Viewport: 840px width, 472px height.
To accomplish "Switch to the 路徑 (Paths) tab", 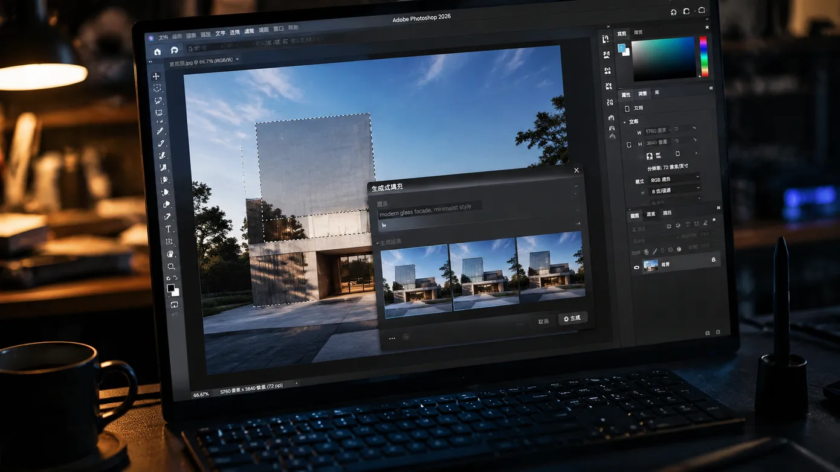I will point(667,213).
